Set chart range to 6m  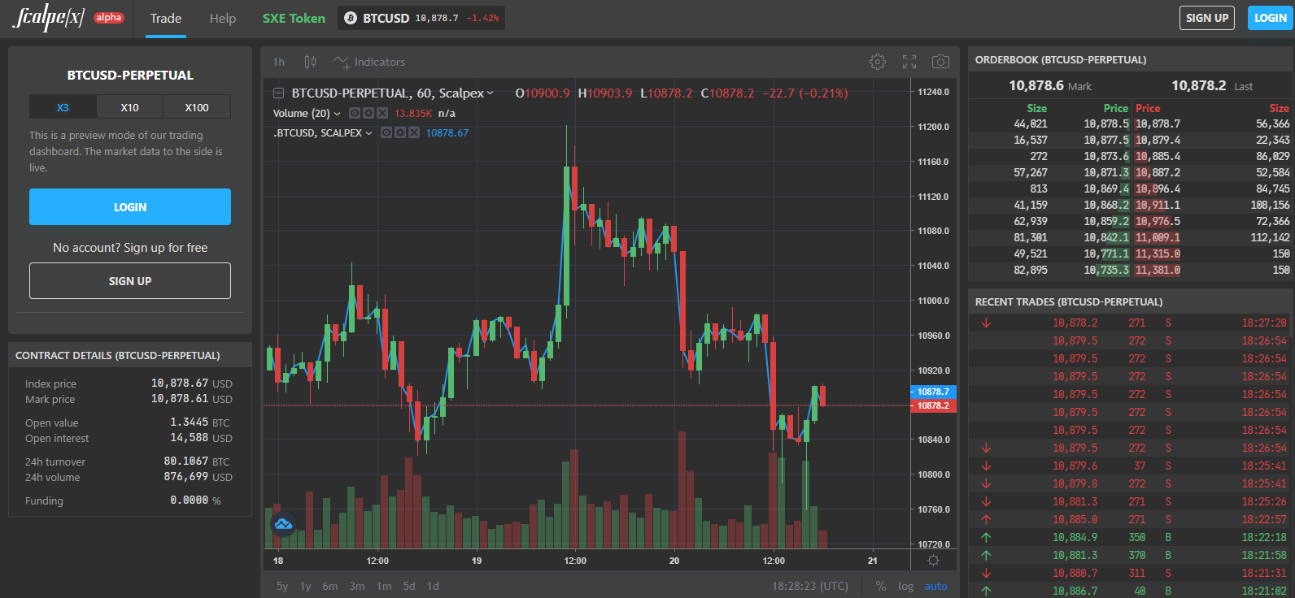(x=330, y=586)
